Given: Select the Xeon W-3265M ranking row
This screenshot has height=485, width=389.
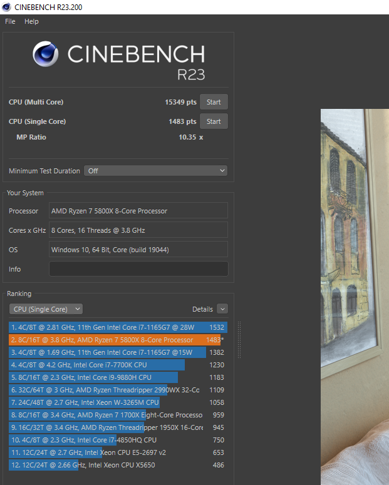Looking at the screenshot, I should pos(118,402).
